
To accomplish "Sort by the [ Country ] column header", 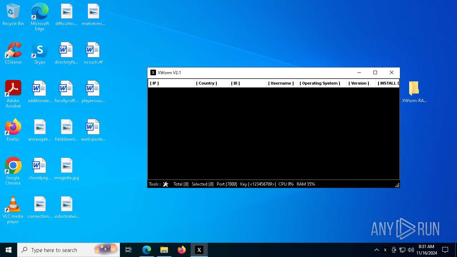I will click(x=211, y=83).
